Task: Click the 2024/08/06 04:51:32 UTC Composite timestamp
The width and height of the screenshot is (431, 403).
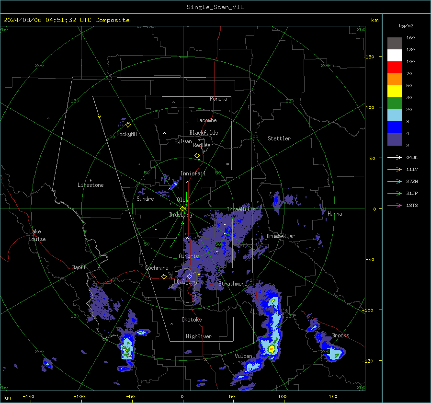Action: click(x=66, y=20)
